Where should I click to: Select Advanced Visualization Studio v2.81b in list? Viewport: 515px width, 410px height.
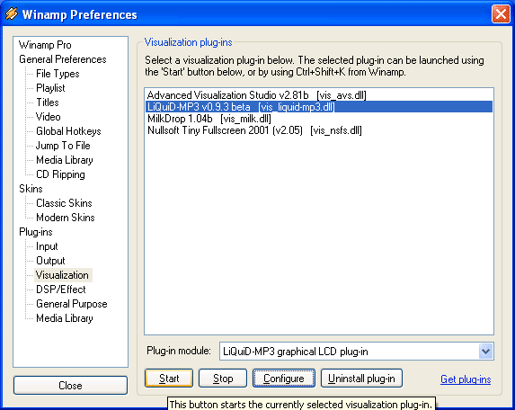256,95
